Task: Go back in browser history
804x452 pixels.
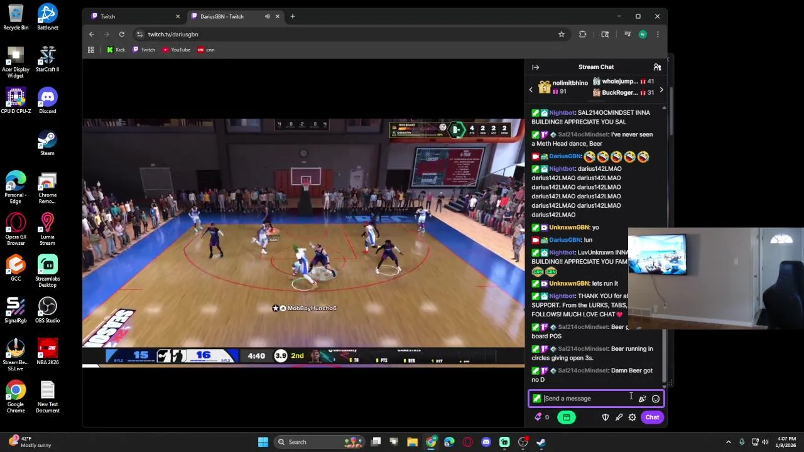Action: click(92, 35)
